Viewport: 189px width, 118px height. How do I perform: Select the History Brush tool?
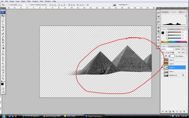3,42
